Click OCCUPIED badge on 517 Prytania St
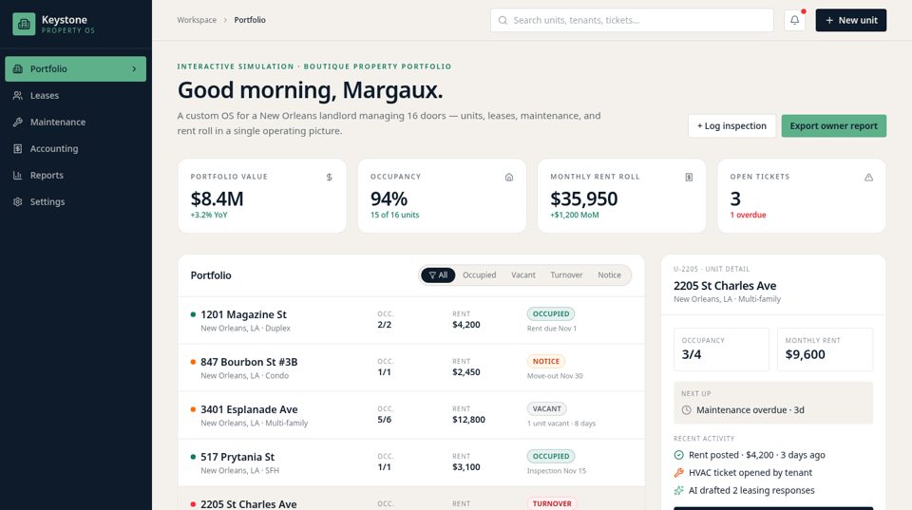912x510 pixels. tap(551, 457)
